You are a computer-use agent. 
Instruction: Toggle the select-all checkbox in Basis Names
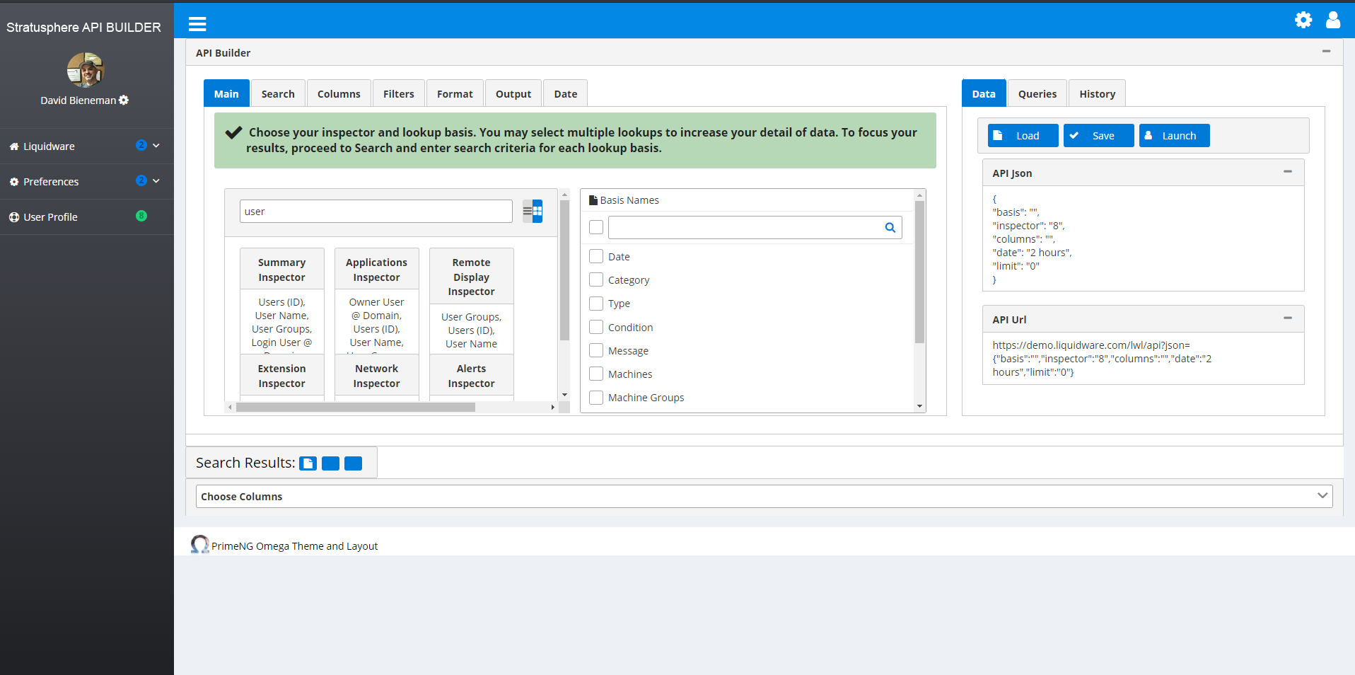(596, 227)
